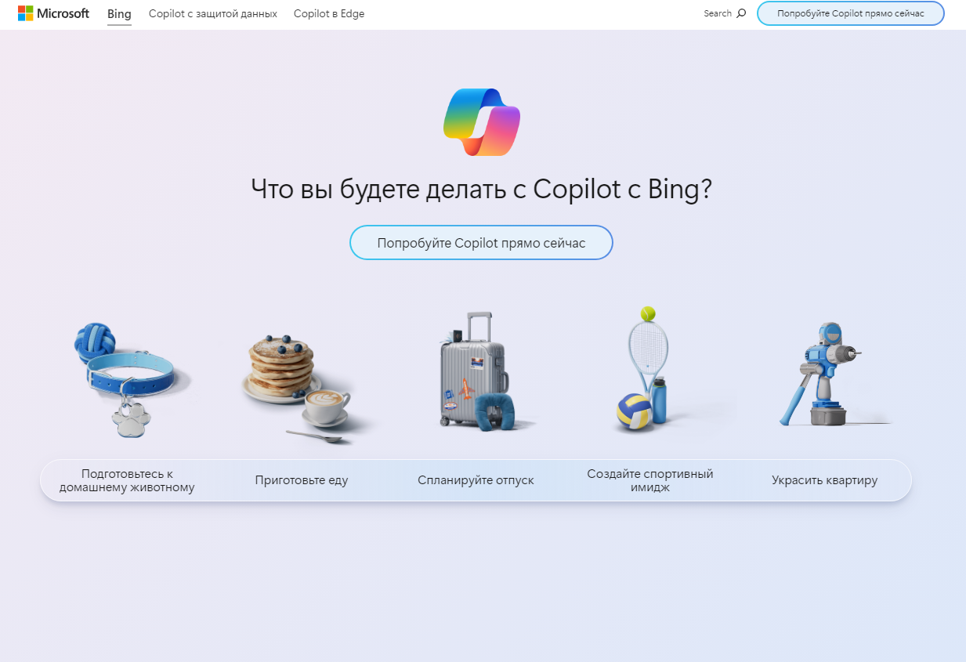Click heading Что вы будете делать
The width and height of the screenshot is (966, 662).
(481, 190)
